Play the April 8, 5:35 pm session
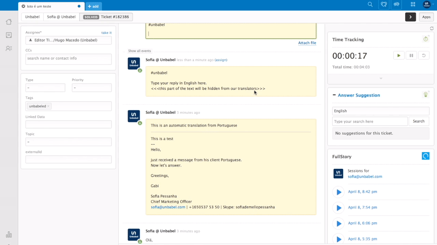 point(339,239)
